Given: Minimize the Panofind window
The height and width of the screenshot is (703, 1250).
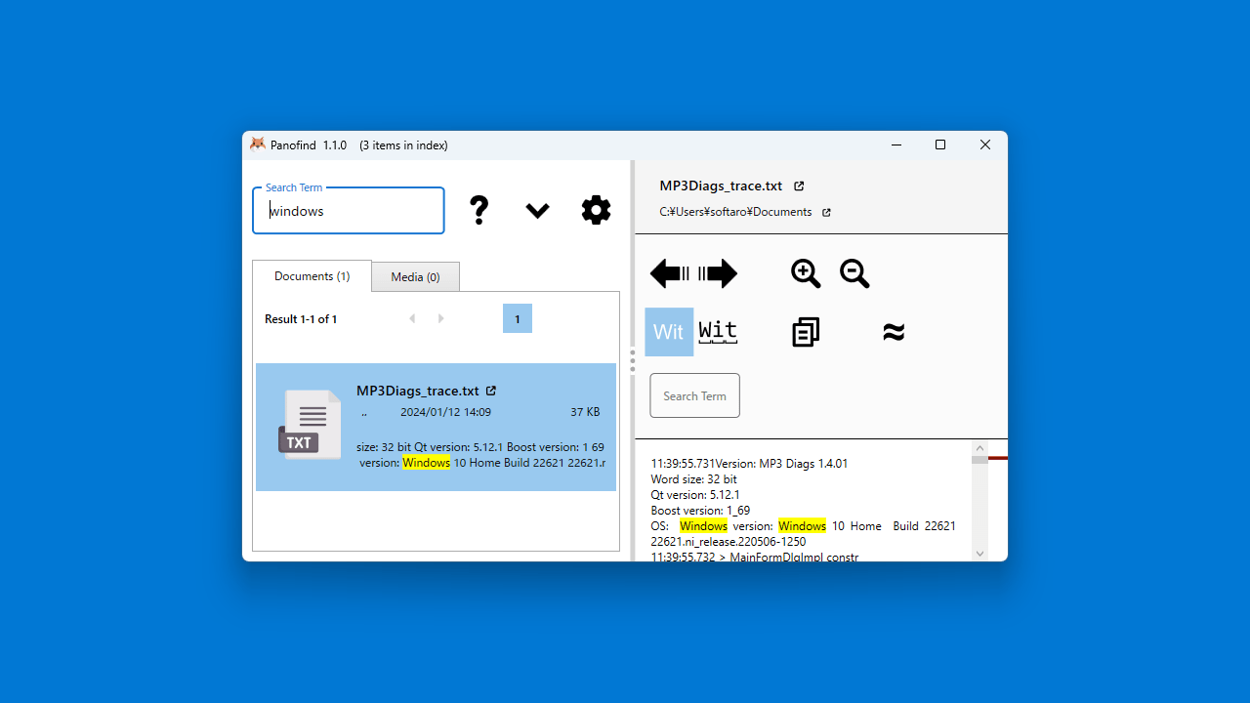Looking at the screenshot, I should [x=896, y=145].
